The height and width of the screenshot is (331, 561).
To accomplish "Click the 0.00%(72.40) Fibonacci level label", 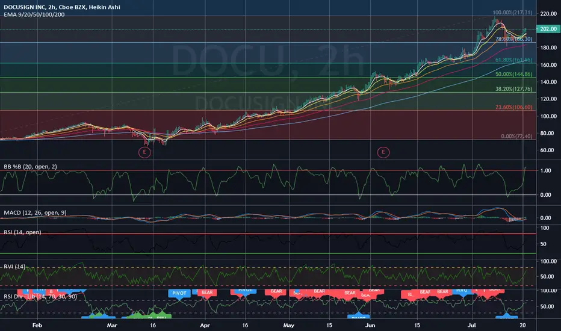I will click(516, 137).
